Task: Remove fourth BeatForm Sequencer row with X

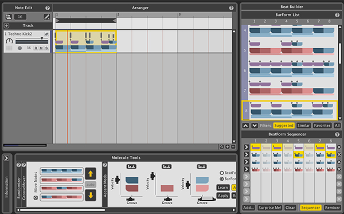Action: tap(339, 169)
